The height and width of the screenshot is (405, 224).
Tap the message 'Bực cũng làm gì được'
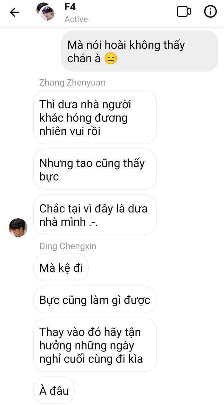pyautogui.click(x=95, y=300)
